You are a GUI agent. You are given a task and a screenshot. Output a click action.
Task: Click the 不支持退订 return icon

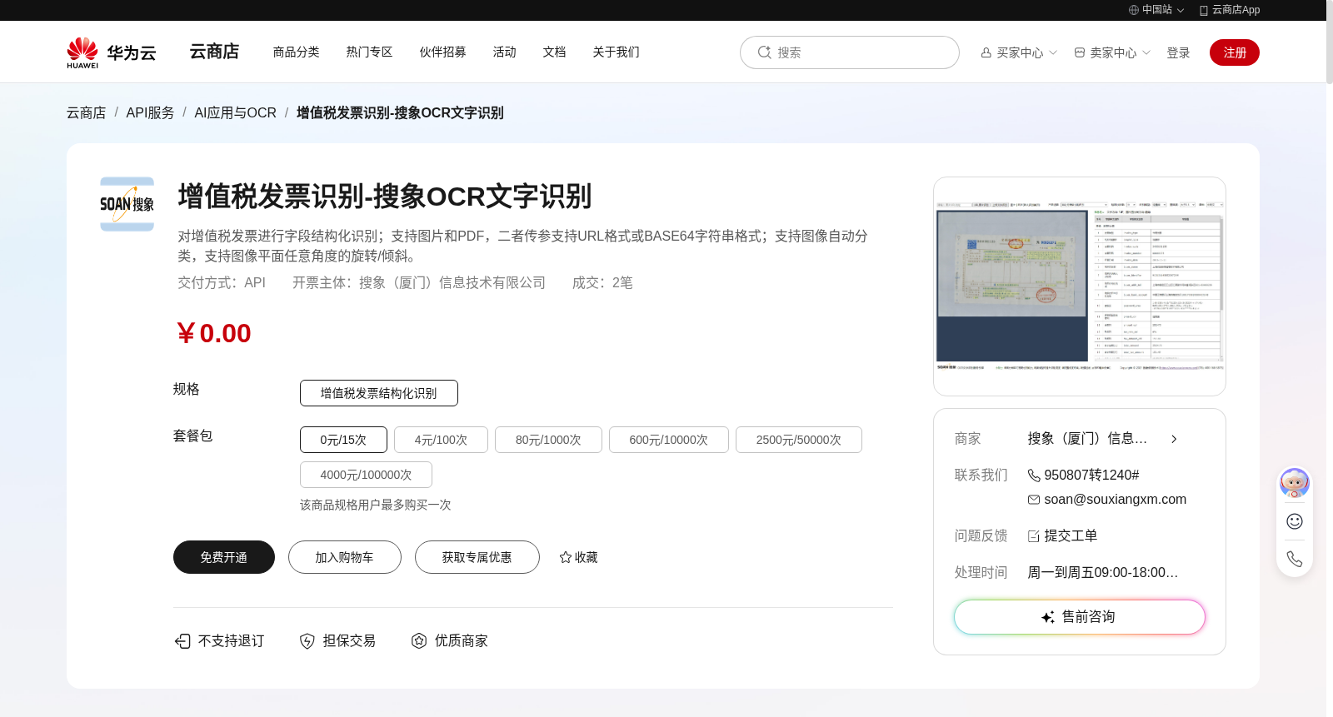tap(182, 640)
